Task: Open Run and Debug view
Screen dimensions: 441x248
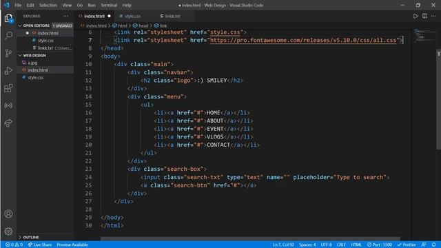Action: (8, 70)
